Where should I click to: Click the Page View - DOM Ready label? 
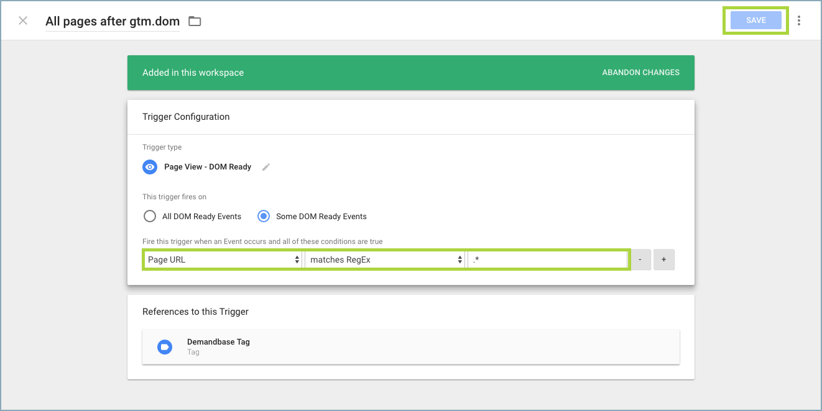[208, 167]
